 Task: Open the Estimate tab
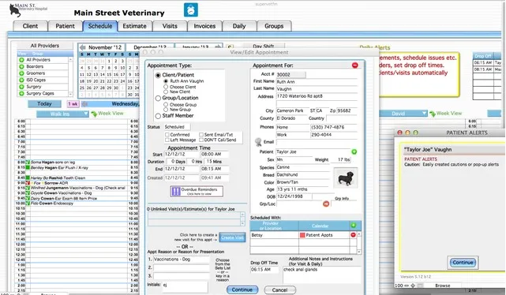(x=135, y=26)
